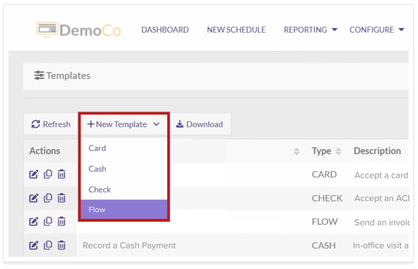Duplicate the FLOW template row
The width and height of the screenshot is (418, 269).
[x=48, y=222]
